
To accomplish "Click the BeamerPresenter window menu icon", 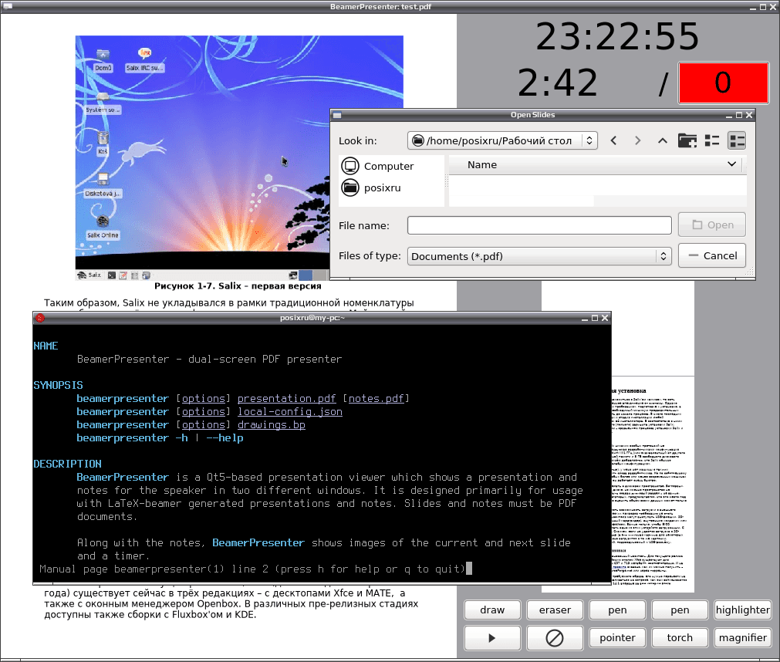I will (x=7, y=6).
